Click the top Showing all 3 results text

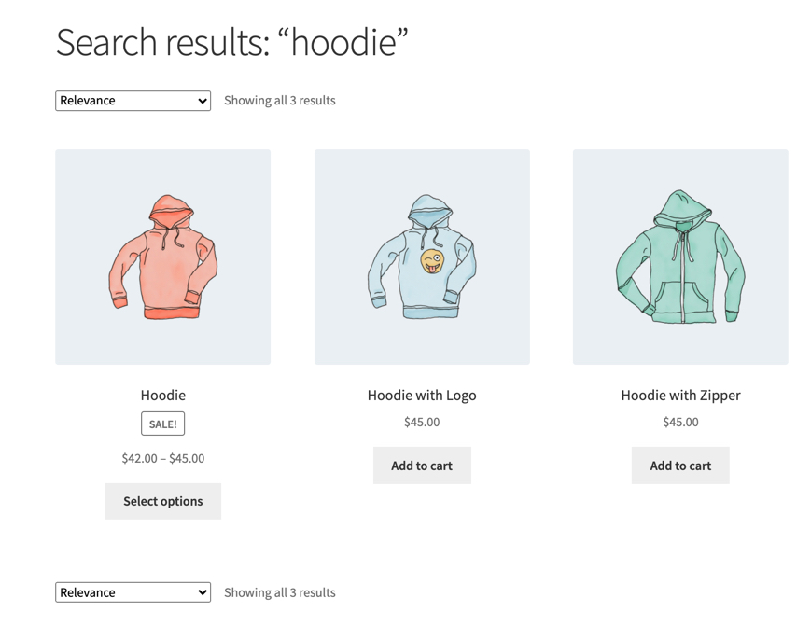coord(280,101)
